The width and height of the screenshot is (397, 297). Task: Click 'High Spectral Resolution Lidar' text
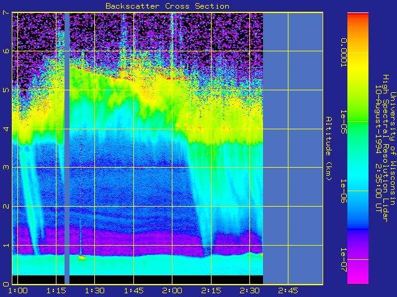(385, 148)
